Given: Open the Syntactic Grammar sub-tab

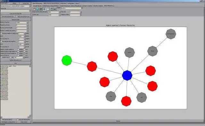Looking at the screenshot, I should (x=87, y=6).
